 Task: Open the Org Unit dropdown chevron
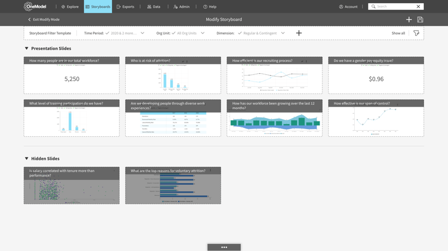(202, 33)
